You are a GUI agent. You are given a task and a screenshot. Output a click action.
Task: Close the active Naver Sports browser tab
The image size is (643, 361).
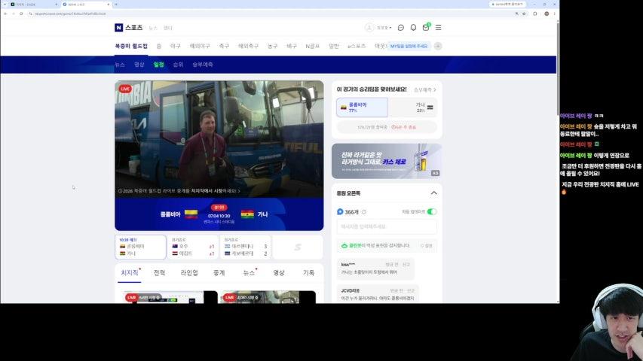pyautogui.click(x=109, y=4)
